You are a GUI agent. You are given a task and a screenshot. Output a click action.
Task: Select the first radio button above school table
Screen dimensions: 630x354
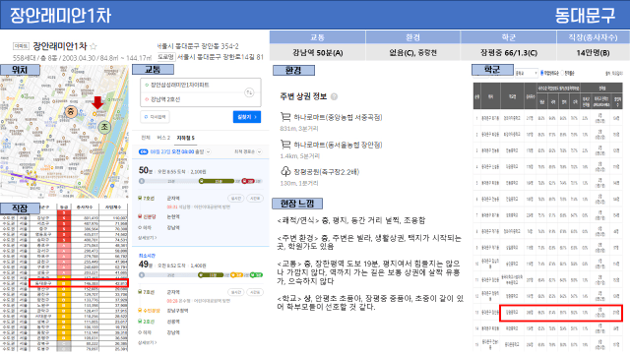542,73
